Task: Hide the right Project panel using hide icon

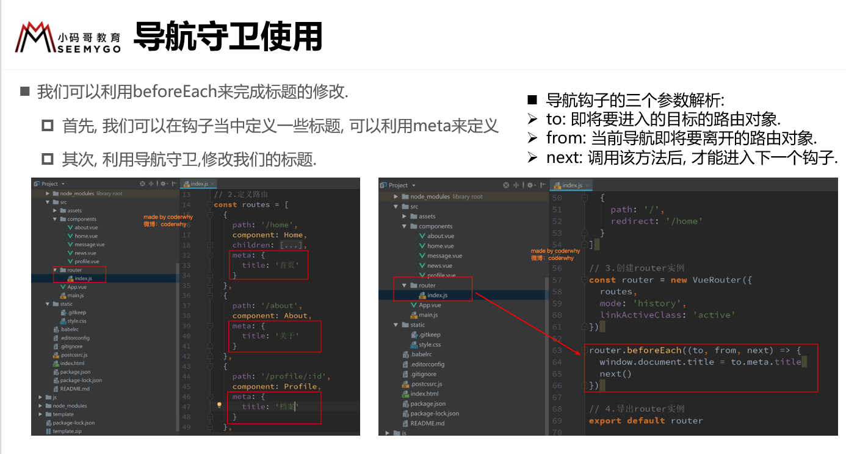Action: tap(543, 185)
